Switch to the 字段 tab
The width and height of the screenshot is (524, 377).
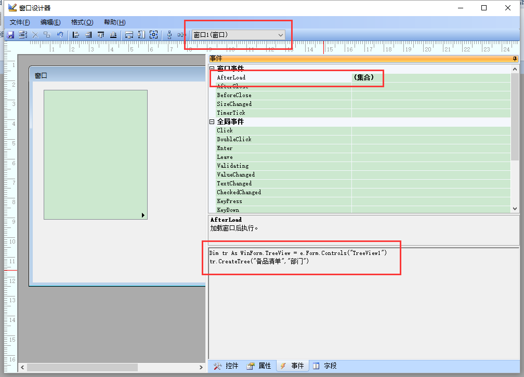tap(325, 366)
